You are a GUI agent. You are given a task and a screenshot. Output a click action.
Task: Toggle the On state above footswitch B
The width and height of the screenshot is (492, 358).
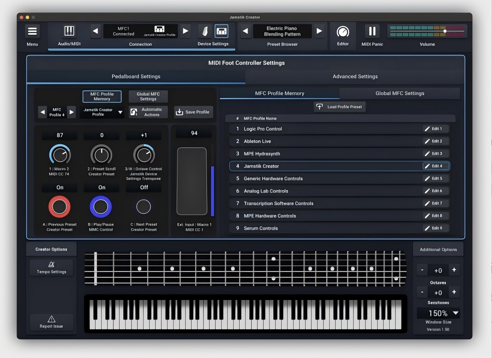[x=102, y=187]
